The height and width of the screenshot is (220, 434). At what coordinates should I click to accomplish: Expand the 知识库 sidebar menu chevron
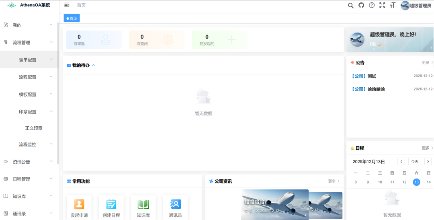[51, 195]
